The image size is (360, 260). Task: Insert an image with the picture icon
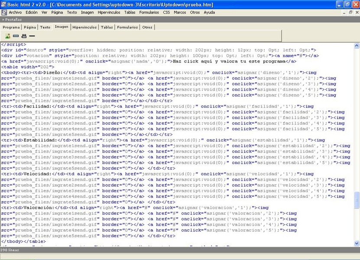point(8,36)
